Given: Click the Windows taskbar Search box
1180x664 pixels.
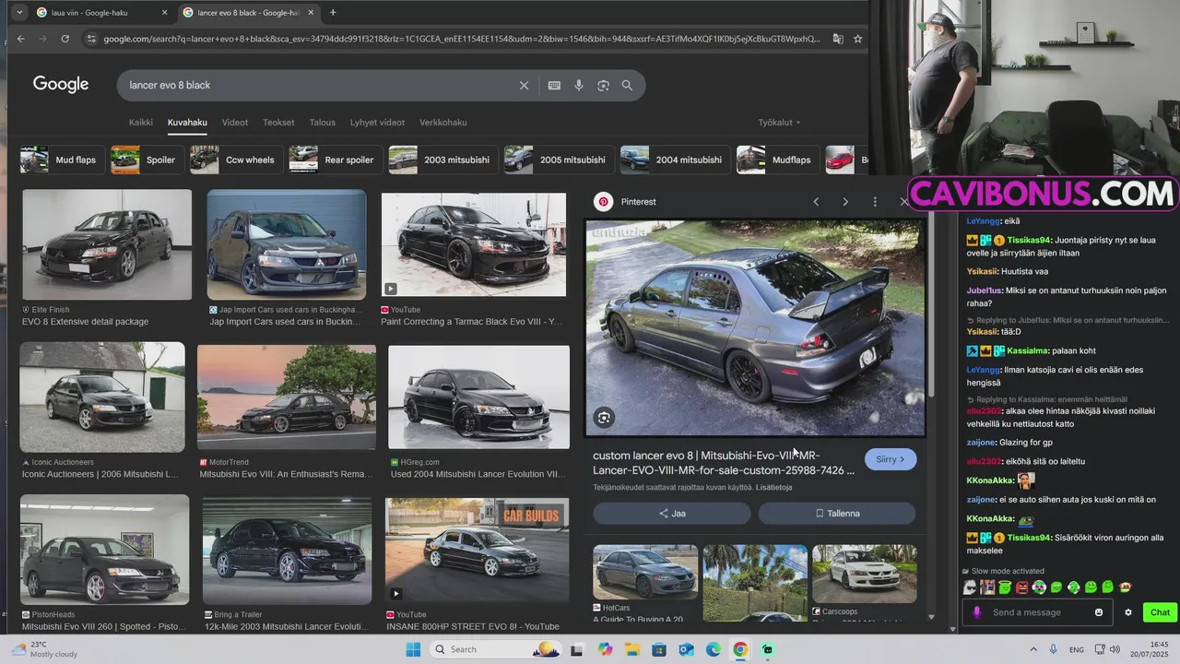Looking at the screenshot, I should point(497,649).
